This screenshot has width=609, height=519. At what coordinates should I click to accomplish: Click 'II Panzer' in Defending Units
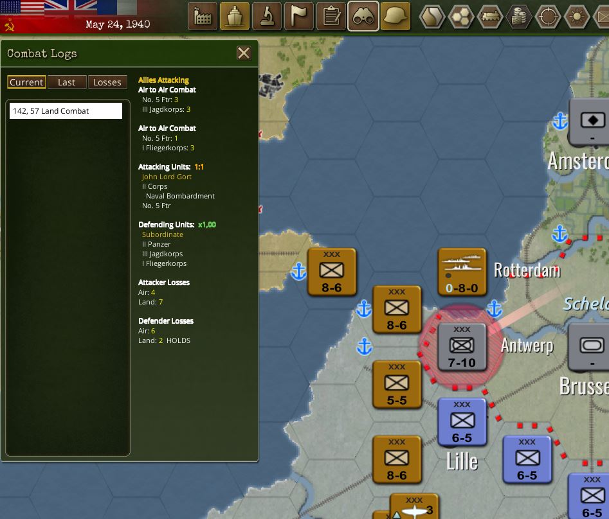pos(156,244)
